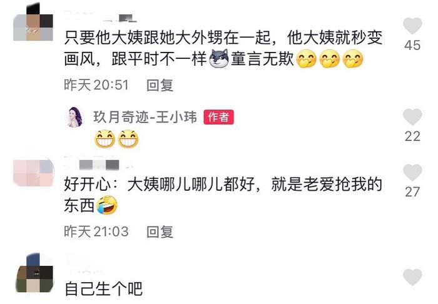Click the 自己生个吧 comment text

point(104,289)
